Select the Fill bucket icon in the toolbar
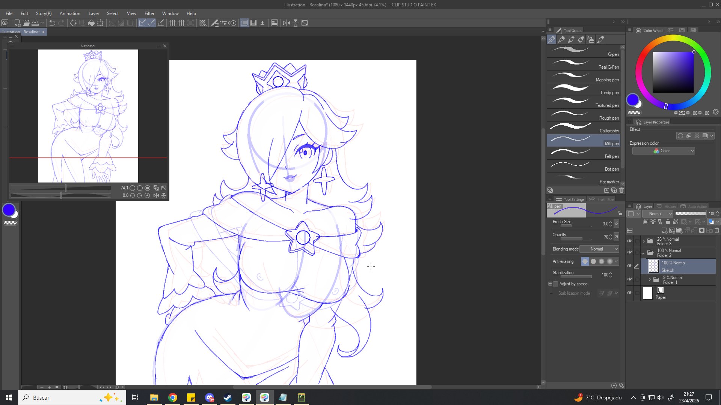Viewport: 721px width, 405px height. click(x=91, y=23)
